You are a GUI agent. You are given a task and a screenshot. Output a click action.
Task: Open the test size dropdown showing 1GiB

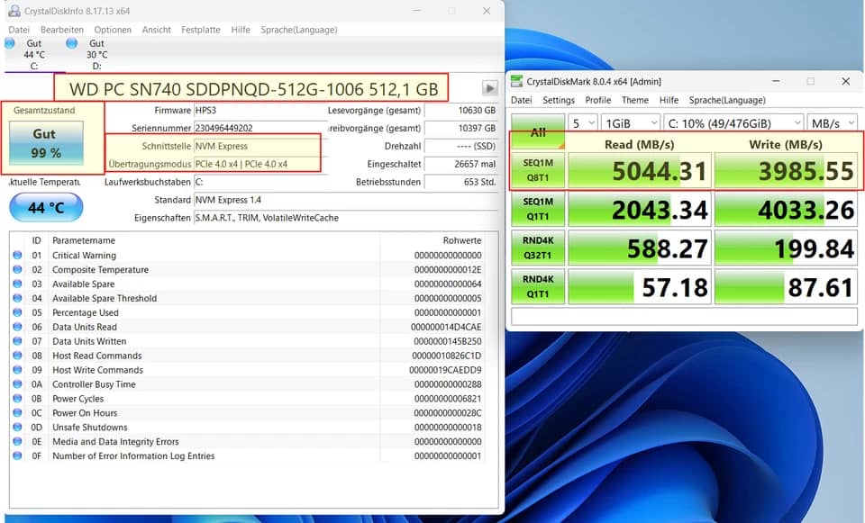click(631, 123)
